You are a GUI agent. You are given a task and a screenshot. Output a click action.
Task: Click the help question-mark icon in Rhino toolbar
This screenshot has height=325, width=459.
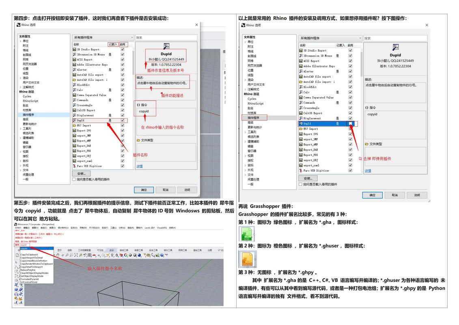[162, 255]
